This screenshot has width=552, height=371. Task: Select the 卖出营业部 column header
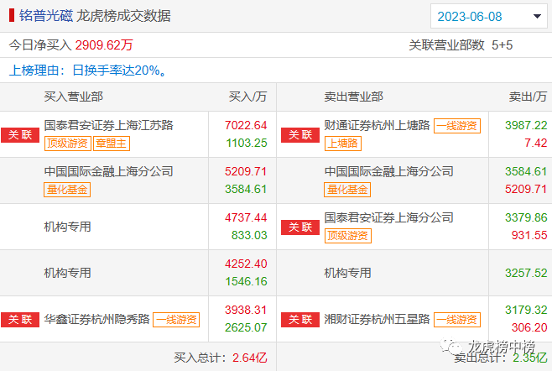point(353,97)
